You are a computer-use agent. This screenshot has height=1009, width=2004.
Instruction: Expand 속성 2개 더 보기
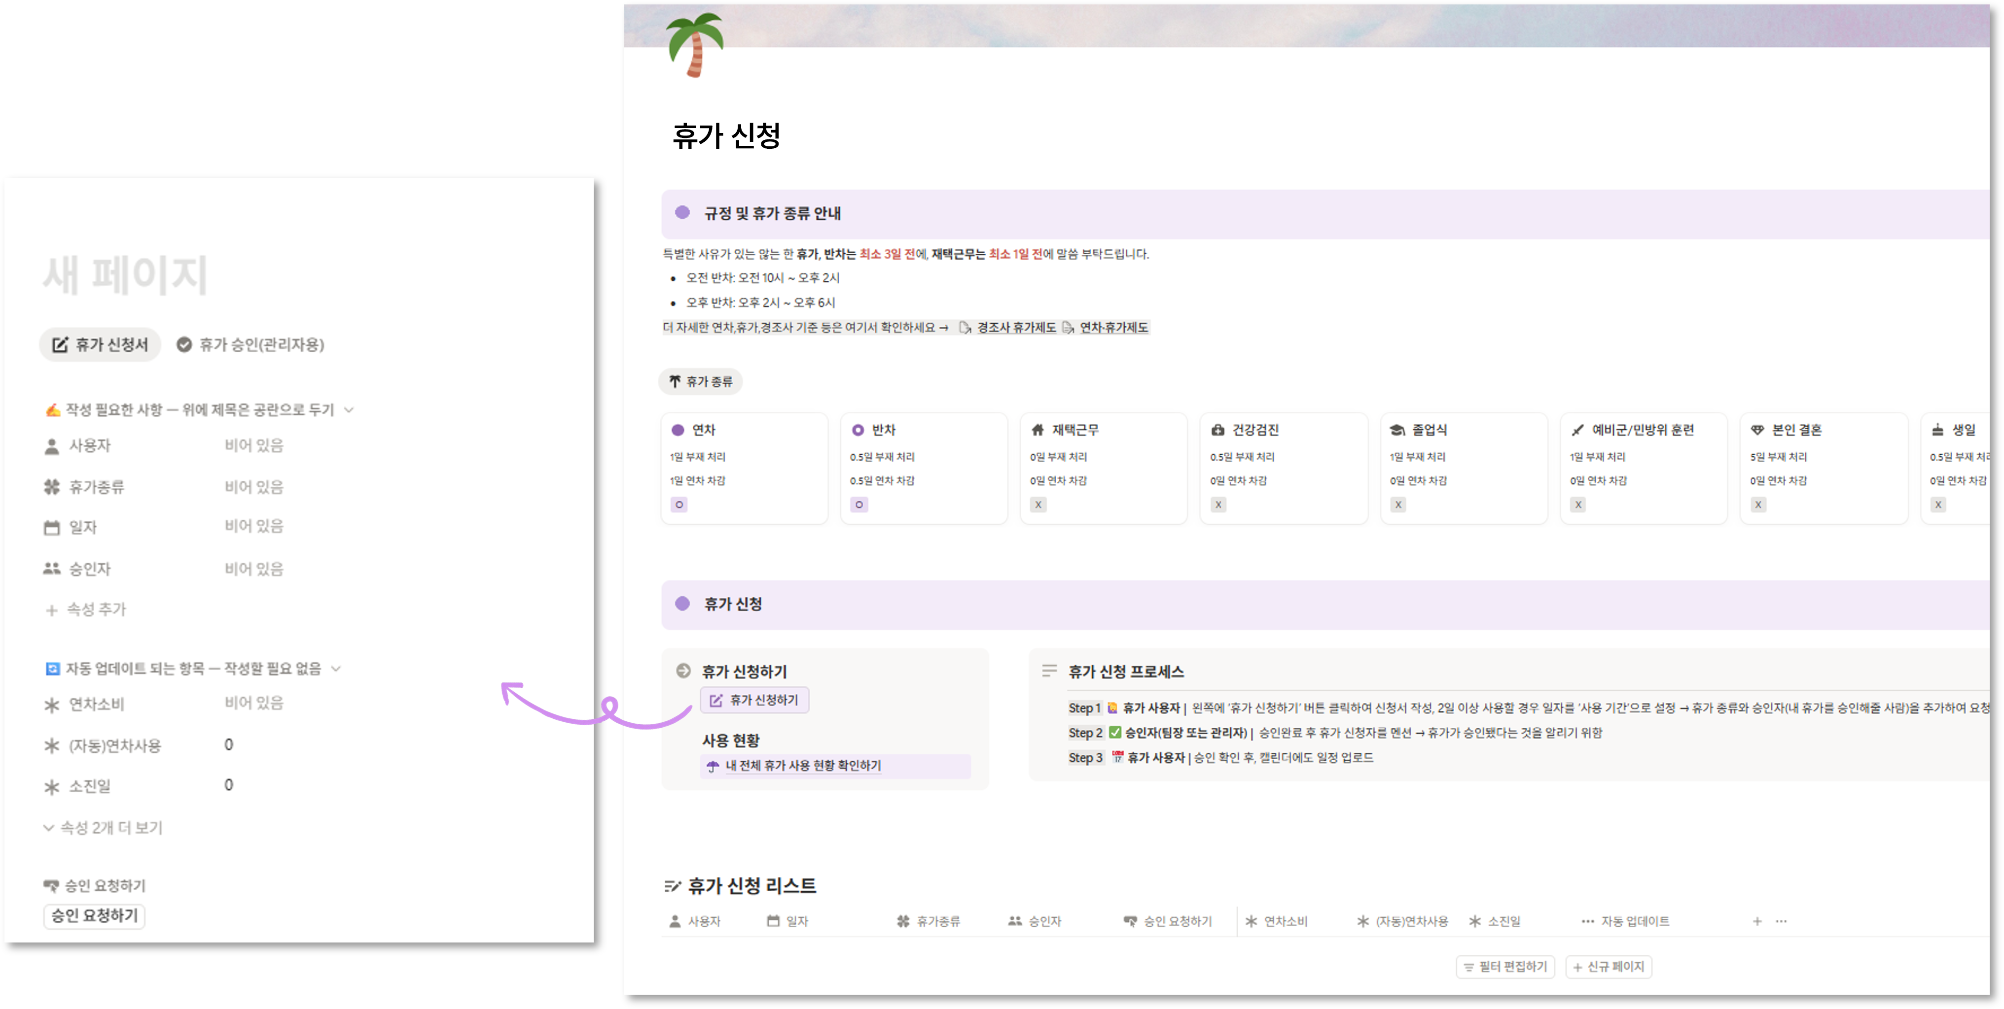point(103,828)
